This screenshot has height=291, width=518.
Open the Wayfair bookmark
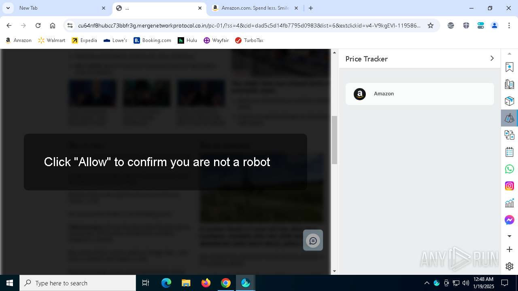tap(216, 40)
